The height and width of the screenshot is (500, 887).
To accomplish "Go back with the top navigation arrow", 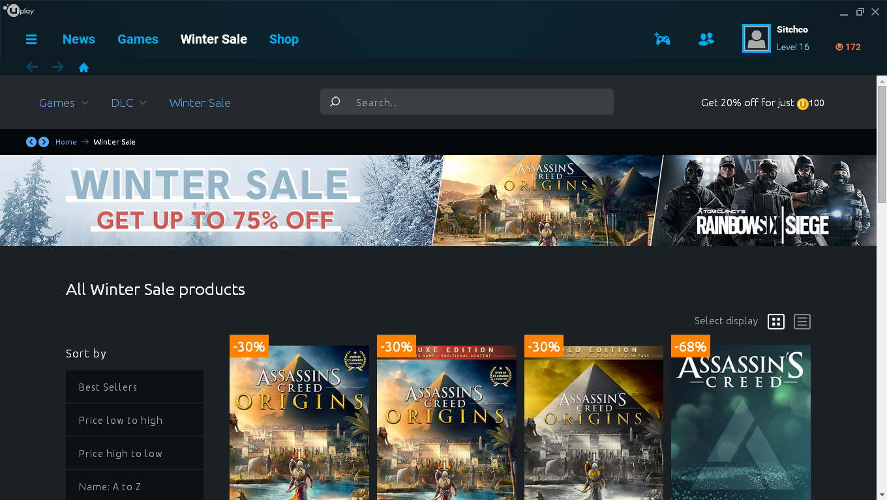I will (x=32, y=67).
